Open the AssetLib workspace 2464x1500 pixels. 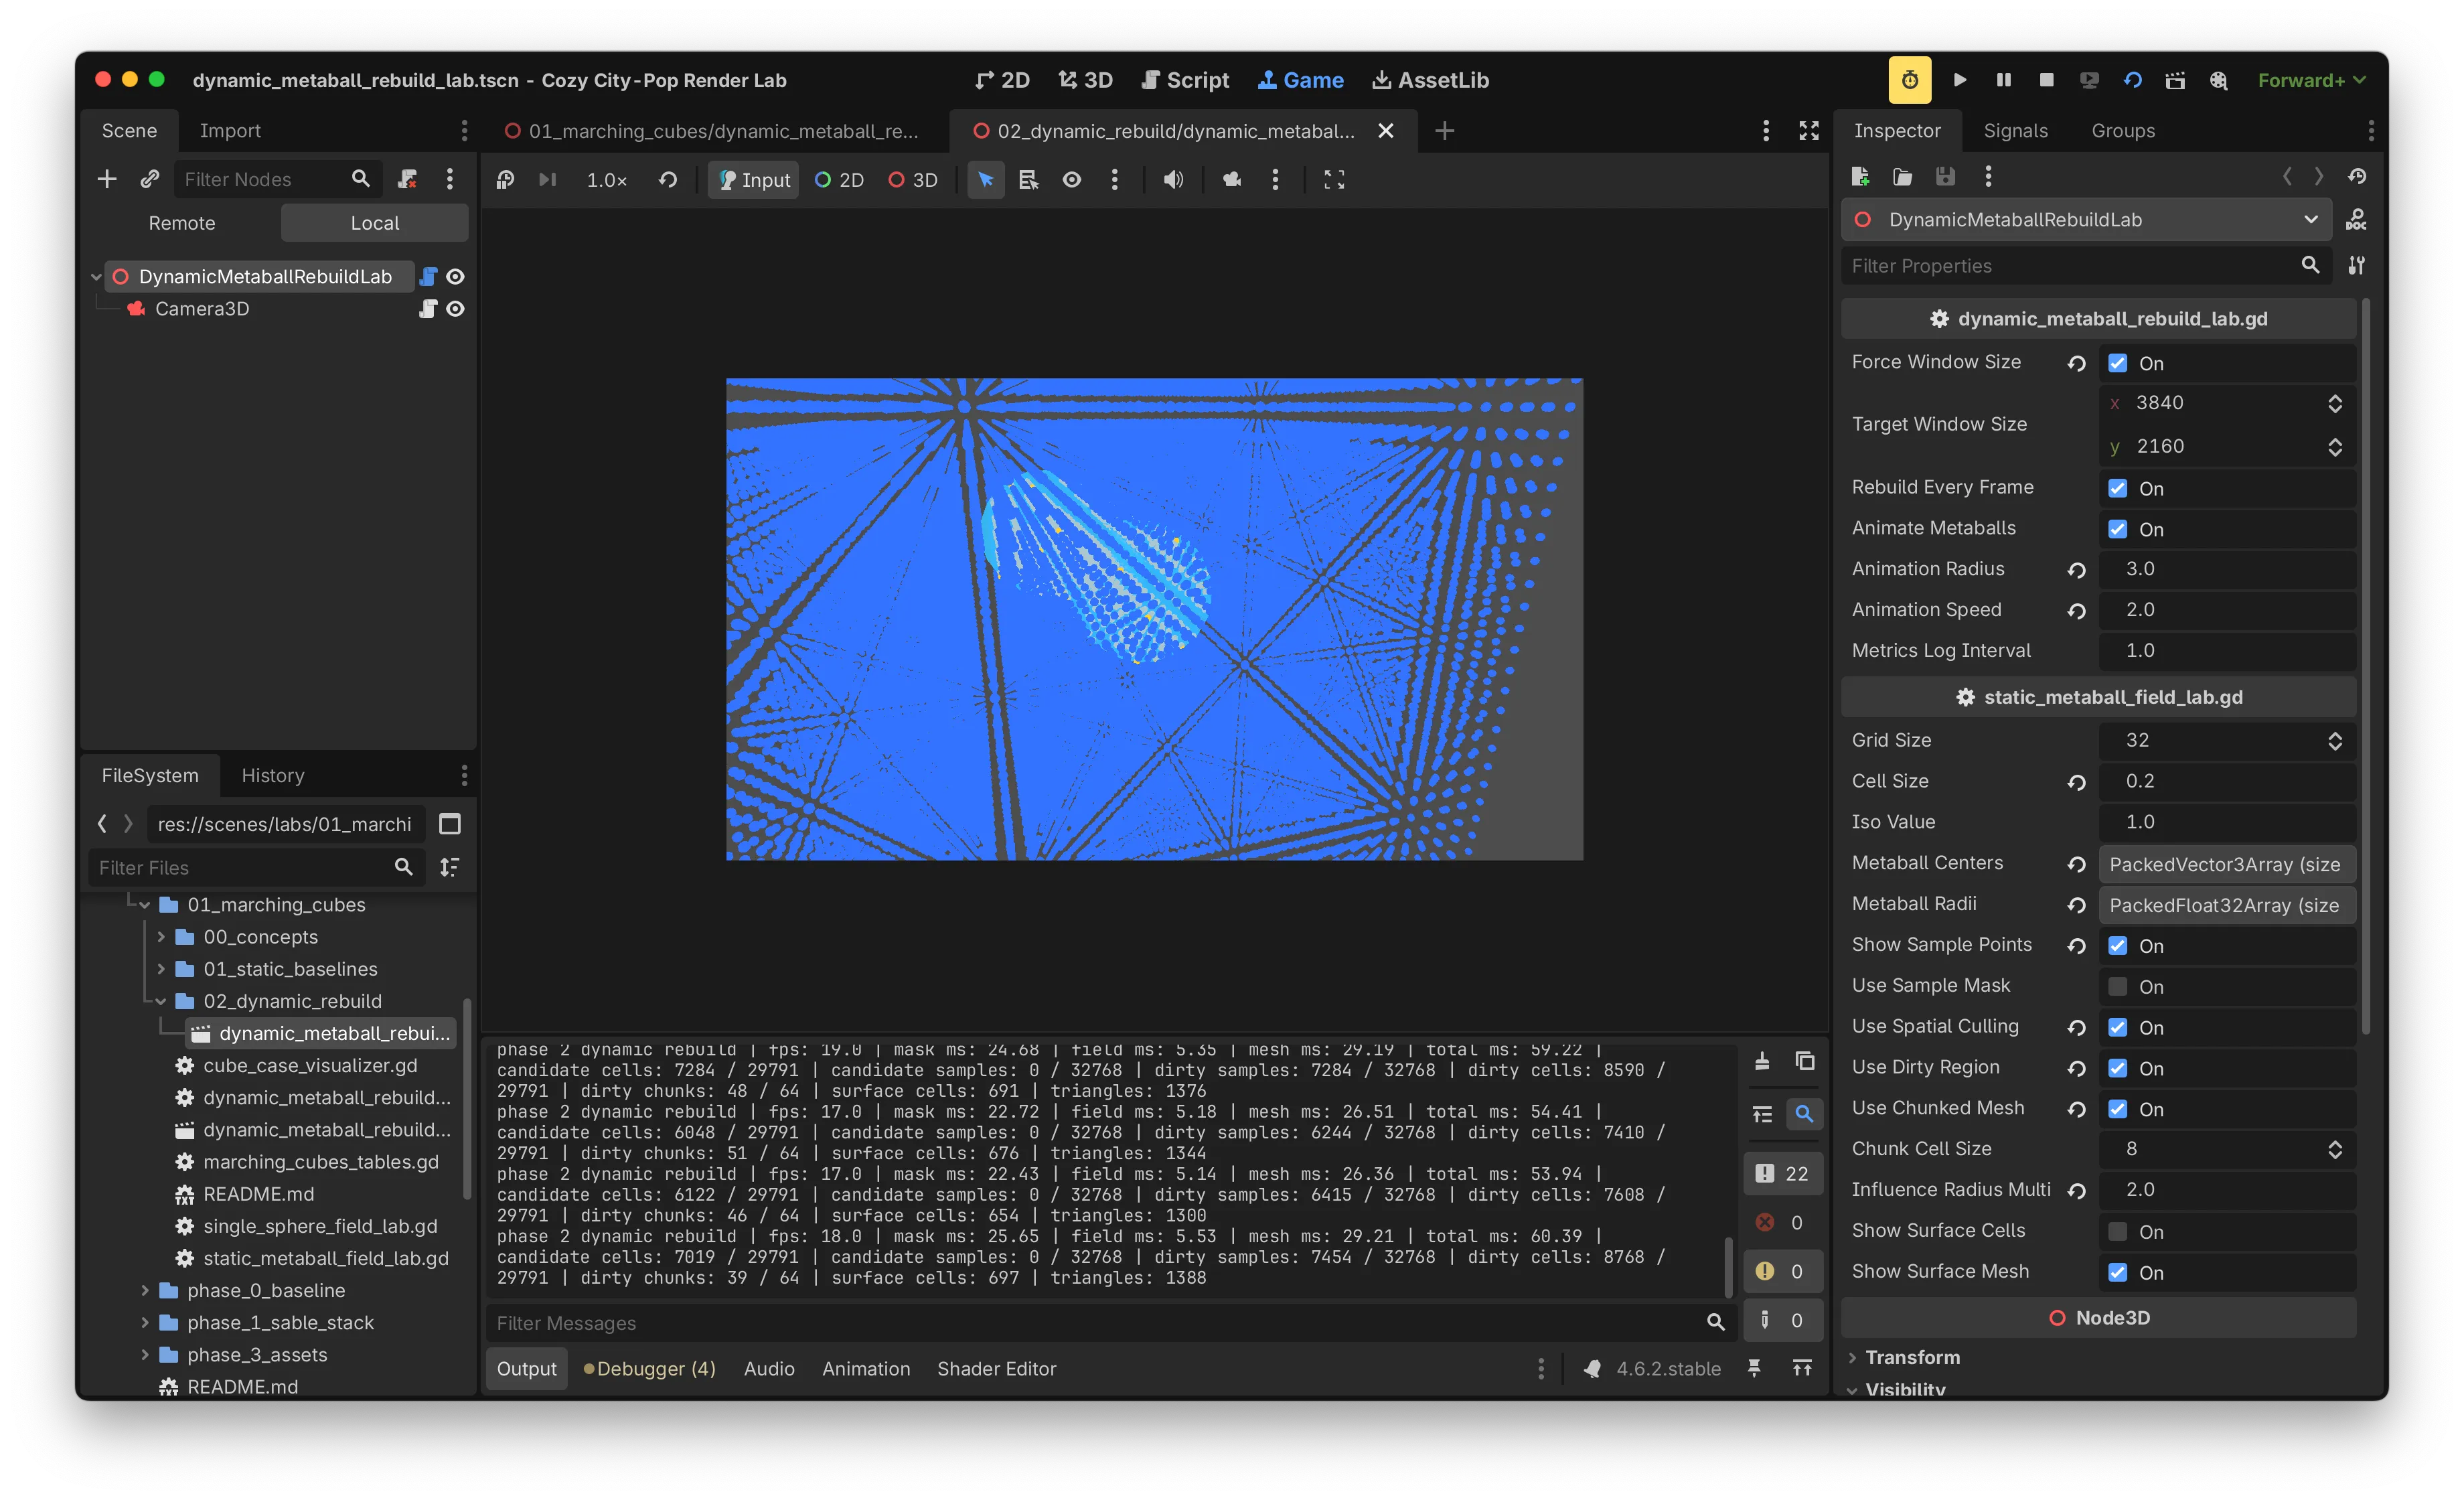pyautogui.click(x=1430, y=80)
